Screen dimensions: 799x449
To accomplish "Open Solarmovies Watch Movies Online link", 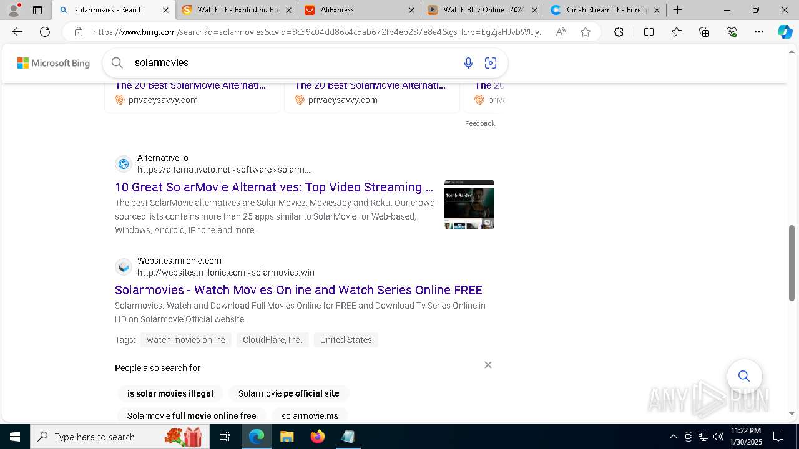I will click(x=298, y=290).
